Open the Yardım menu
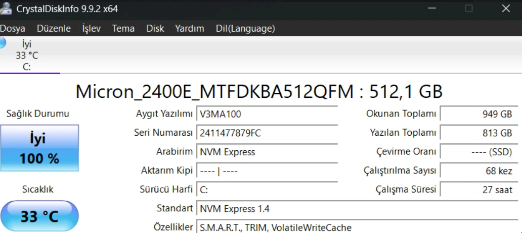This screenshot has width=522, height=233. click(189, 29)
